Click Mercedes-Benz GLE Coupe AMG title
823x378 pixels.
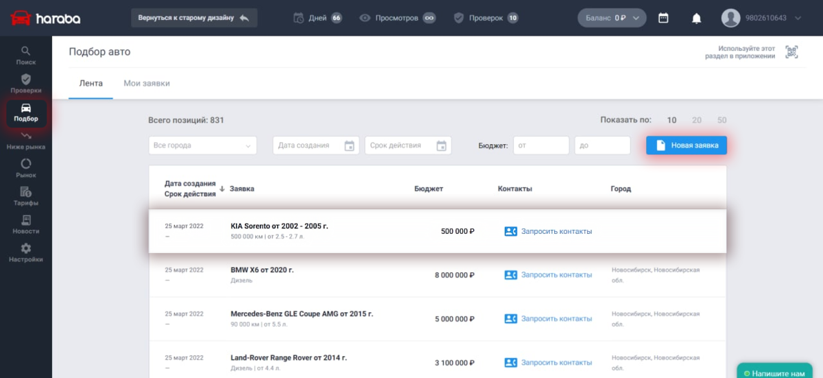tap(302, 314)
